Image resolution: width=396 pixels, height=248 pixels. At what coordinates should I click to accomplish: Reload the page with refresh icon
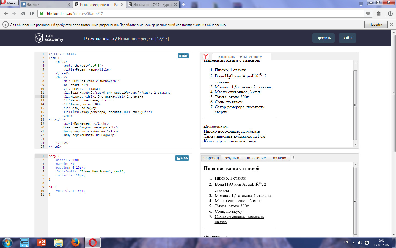(x=23, y=14)
